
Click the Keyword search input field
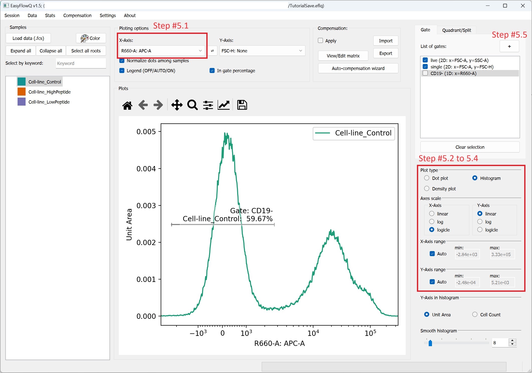(x=81, y=63)
